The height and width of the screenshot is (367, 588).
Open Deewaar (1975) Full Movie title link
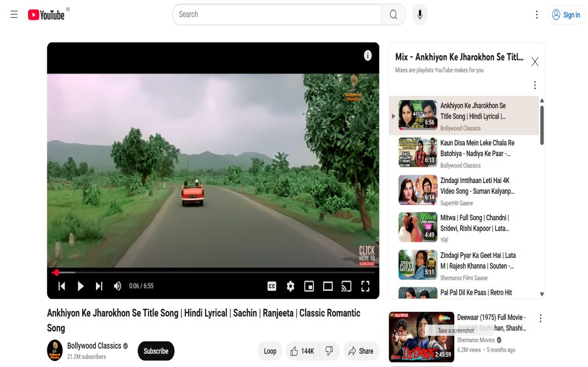point(492,323)
